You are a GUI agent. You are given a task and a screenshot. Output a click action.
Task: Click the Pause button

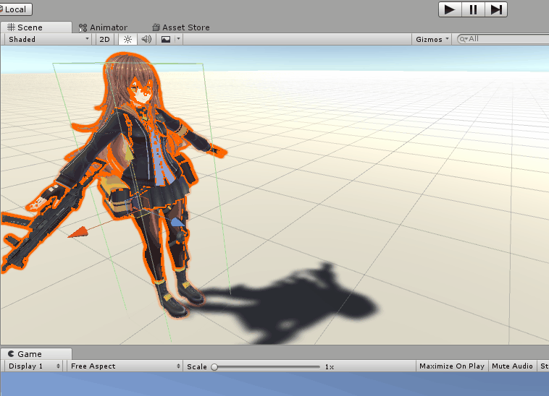click(473, 9)
